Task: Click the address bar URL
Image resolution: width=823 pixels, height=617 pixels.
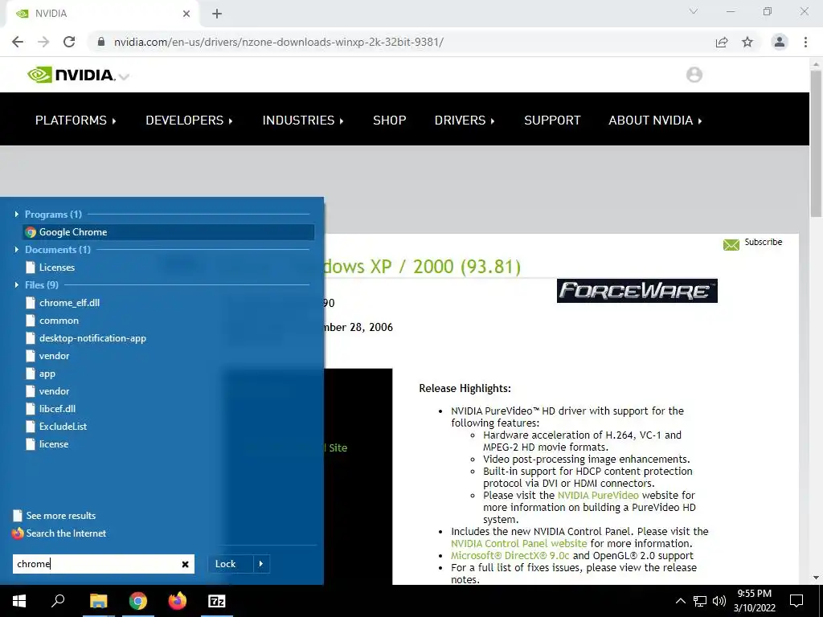Action: 279,42
